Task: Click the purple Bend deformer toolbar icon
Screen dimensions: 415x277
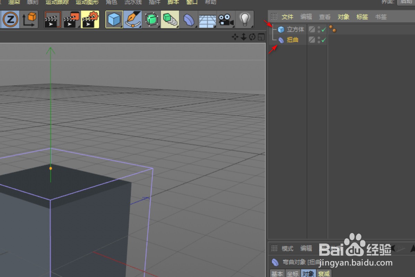Action: 189,19
